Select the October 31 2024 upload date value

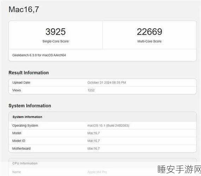click(x=106, y=83)
